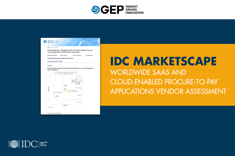Open the IDC MarketScape report thumbnail

tap(70, 76)
